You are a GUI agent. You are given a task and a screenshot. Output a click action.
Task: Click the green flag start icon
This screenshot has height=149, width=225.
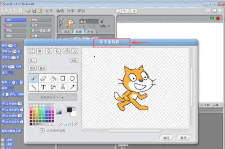click(212, 18)
